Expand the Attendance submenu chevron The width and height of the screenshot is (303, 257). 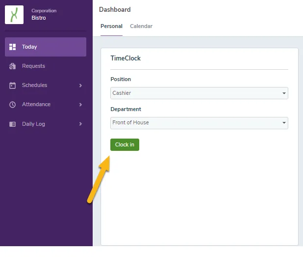[80, 105]
